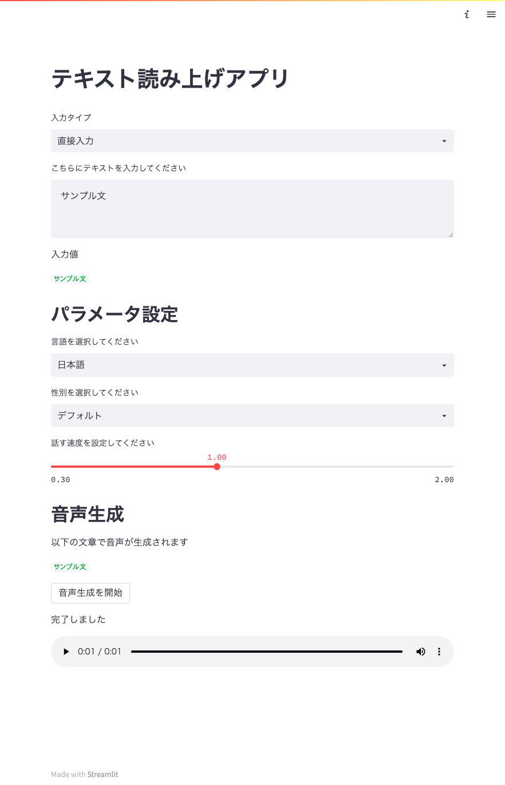
Task: Open the デフォルト gender select box
Action: click(253, 416)
